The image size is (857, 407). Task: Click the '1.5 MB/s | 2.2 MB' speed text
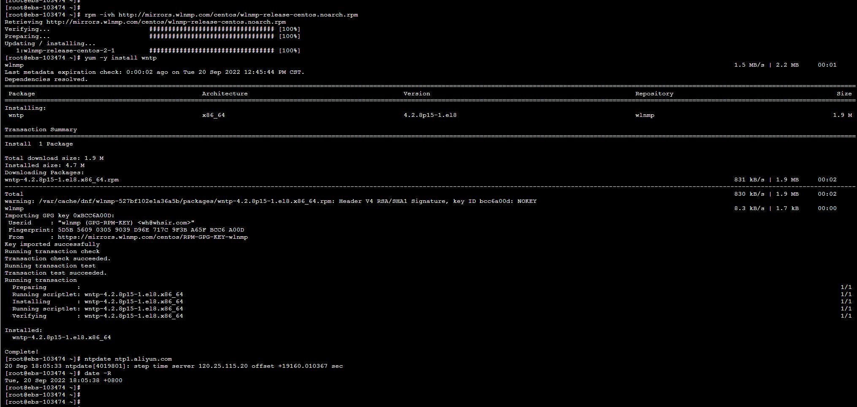[766, 65]
